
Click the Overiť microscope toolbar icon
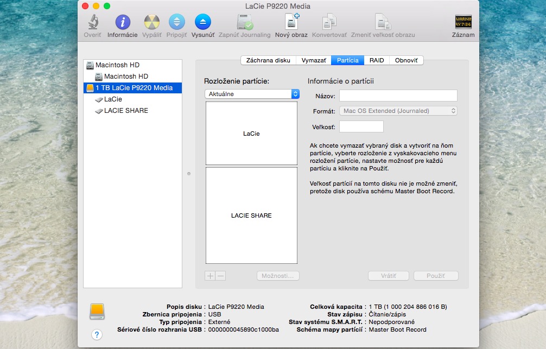[93, 22]
